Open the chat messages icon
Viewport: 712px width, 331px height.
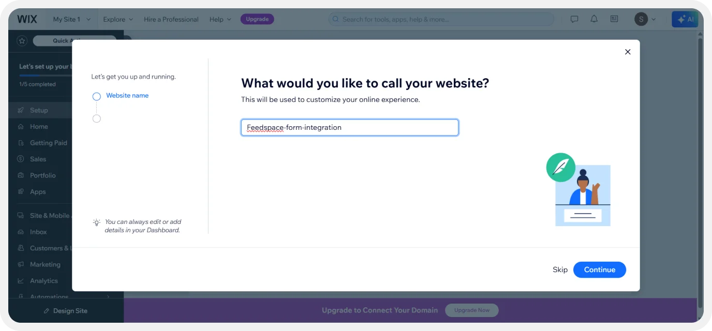point(574,19)
